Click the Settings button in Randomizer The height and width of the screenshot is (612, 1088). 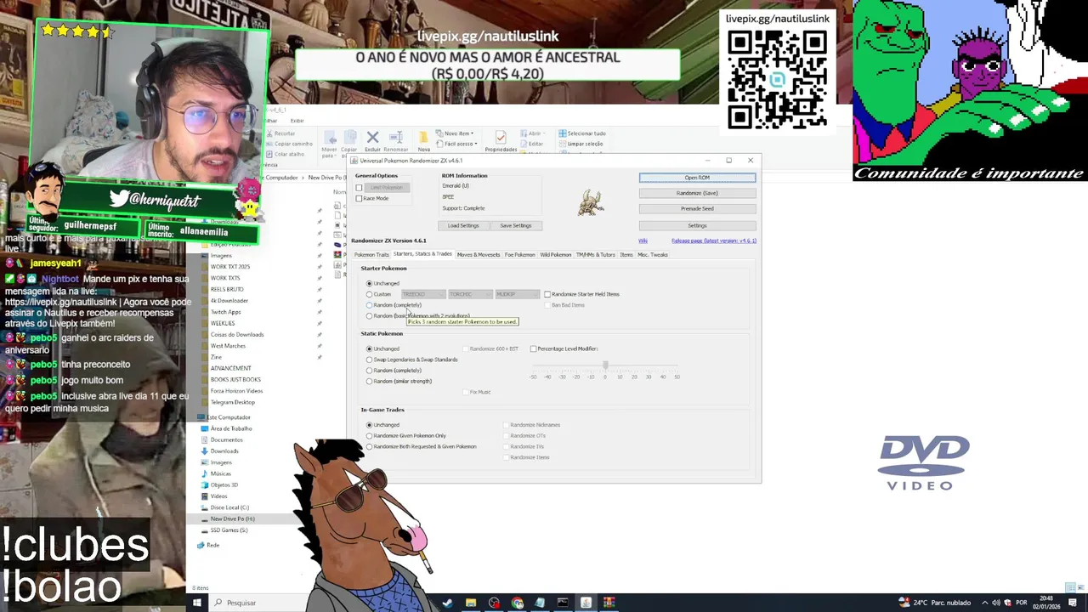(697, 225)
